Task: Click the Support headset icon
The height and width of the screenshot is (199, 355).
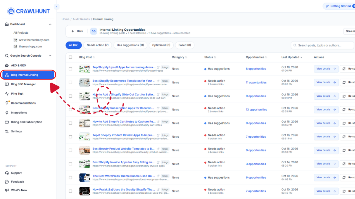Action: (7, 173)
